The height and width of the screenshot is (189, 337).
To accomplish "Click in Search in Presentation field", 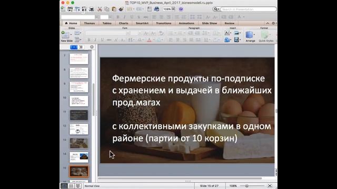I will pos(249,9).
